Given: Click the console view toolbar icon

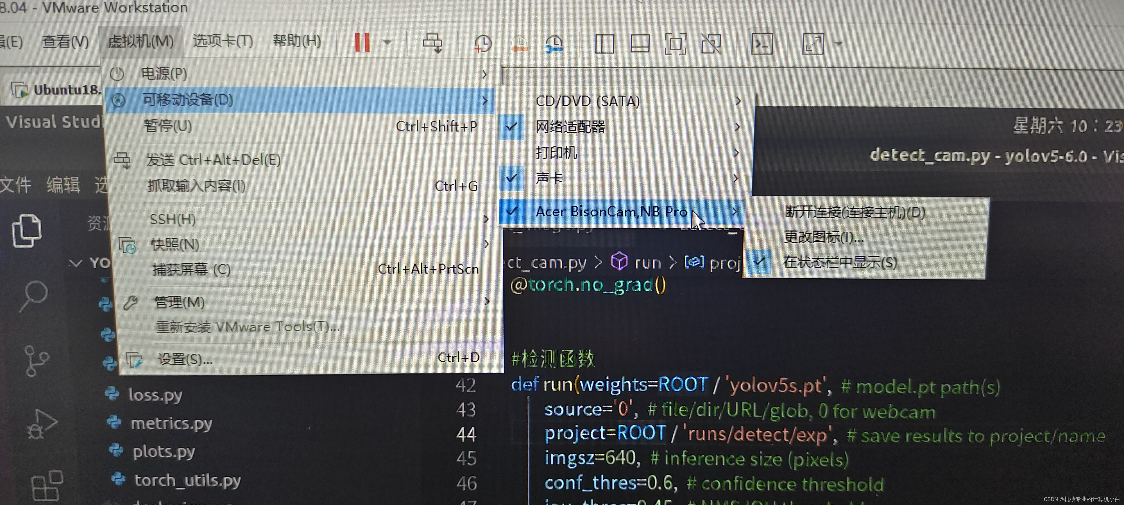Looking at the screenshot, I should click(762, 43).
